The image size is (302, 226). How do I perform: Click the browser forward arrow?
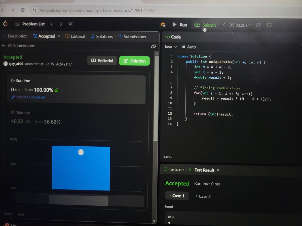click(12, 10)
